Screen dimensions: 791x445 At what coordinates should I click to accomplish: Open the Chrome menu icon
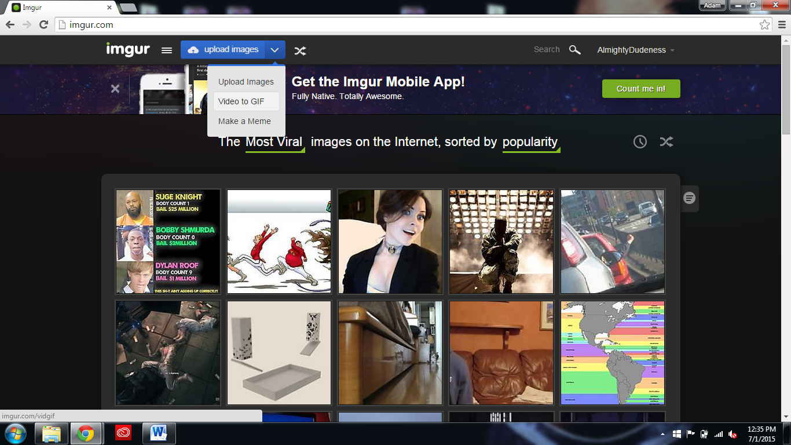tap(781, 25)
